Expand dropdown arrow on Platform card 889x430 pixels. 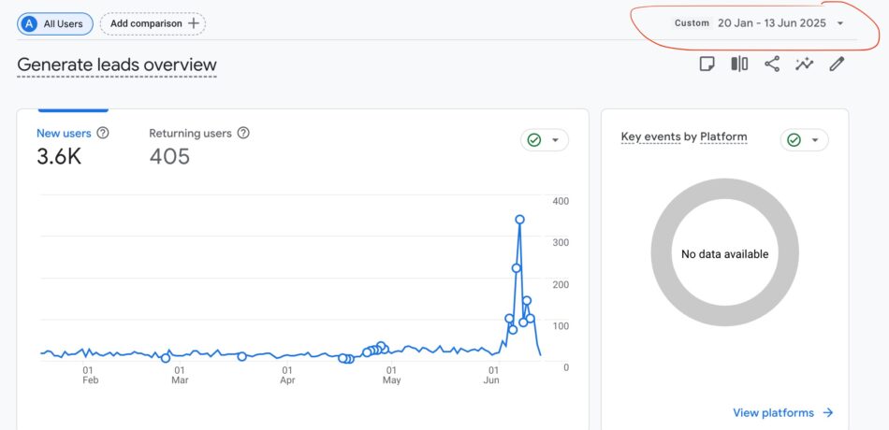(x=816, y=140)
